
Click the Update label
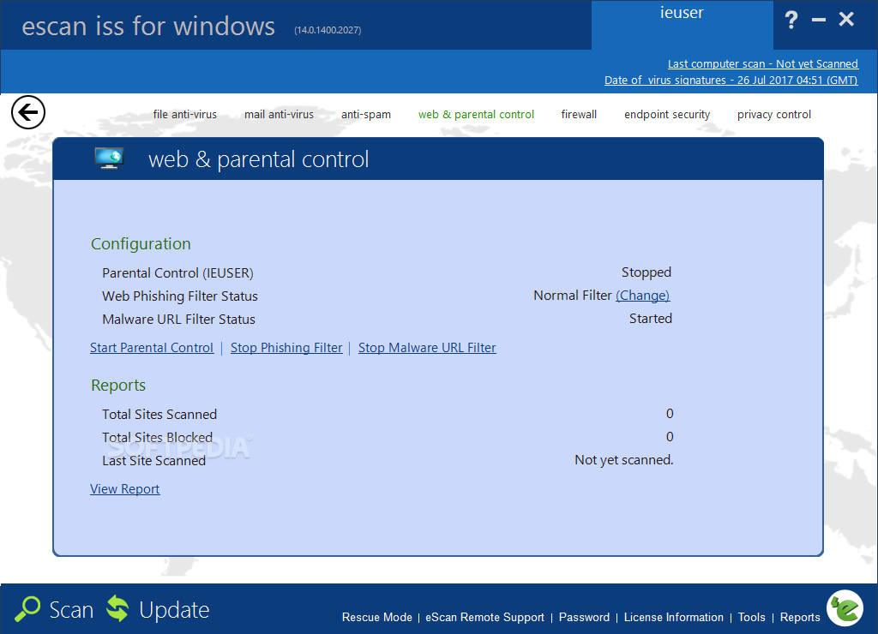pyautogui.click(x=174, y=609)
